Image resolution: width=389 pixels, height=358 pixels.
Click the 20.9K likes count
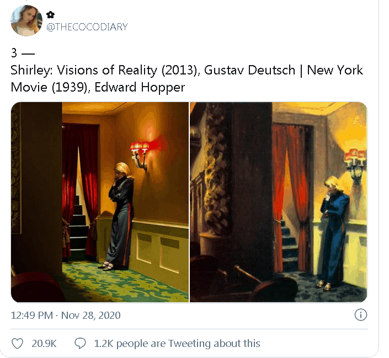[x=44, y=344]
